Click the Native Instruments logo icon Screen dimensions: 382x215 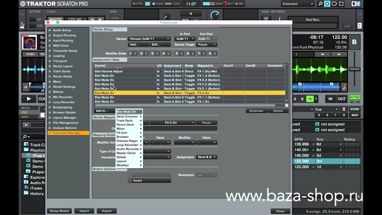pos(356,4)
